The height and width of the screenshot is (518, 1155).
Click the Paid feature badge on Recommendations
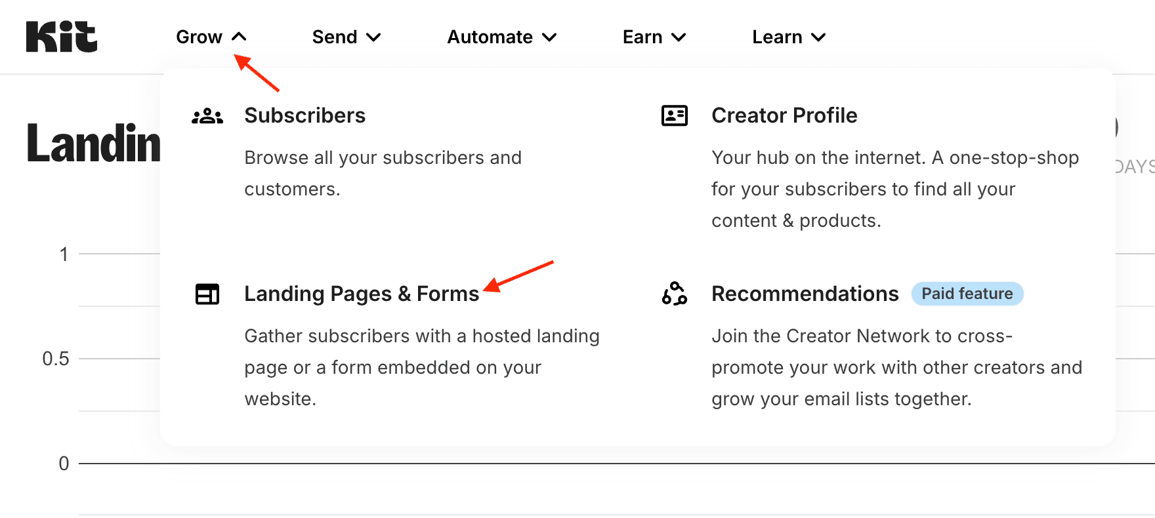(x=967, y=294)
